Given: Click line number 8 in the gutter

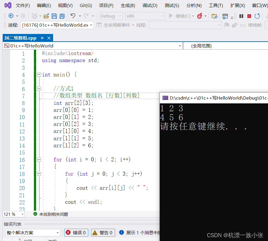Looking at the screenshot, I should [23, 103].
